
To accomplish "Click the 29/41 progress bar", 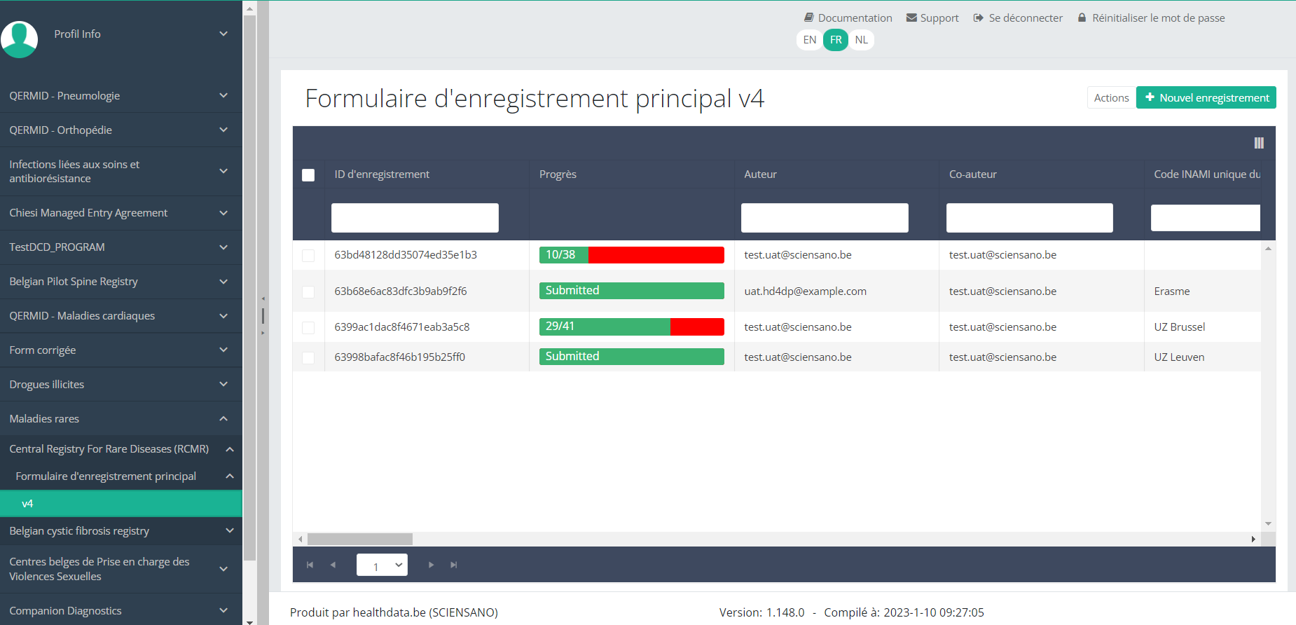I will [631, 327].
